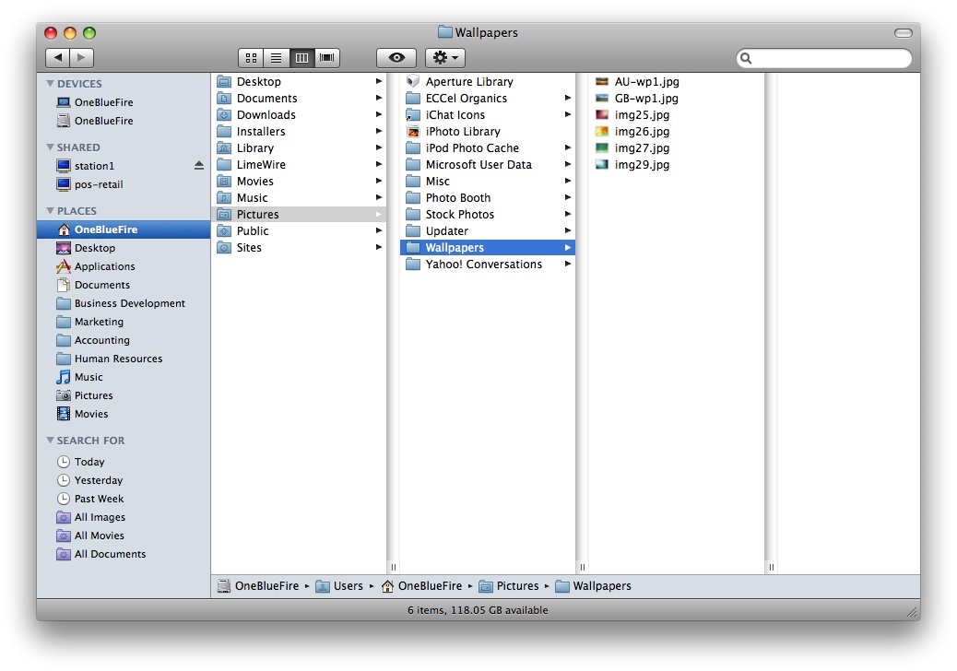
Task: Collapse the DEVICES section
Action: click(50, 84)
